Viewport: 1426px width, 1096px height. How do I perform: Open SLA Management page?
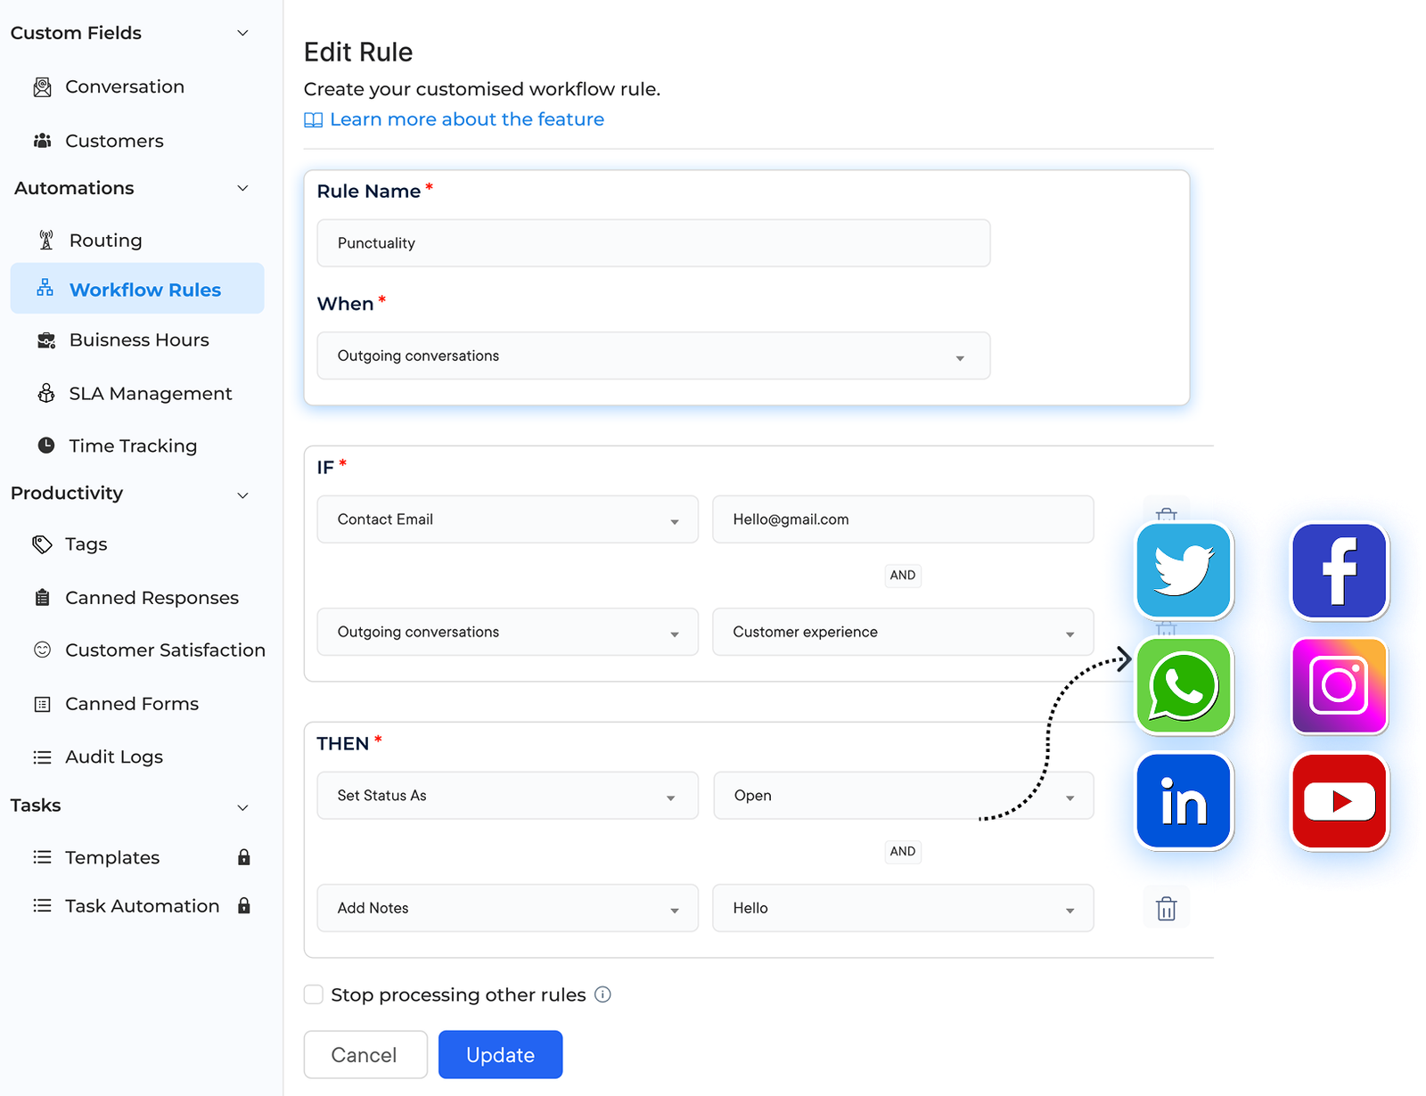click(150, 394)
